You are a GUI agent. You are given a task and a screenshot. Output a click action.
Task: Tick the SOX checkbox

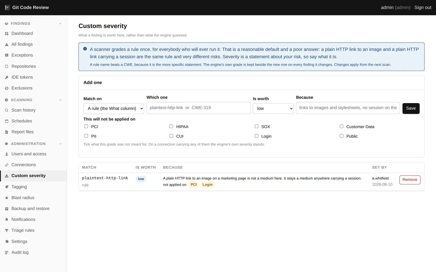(x=256, y=126)
